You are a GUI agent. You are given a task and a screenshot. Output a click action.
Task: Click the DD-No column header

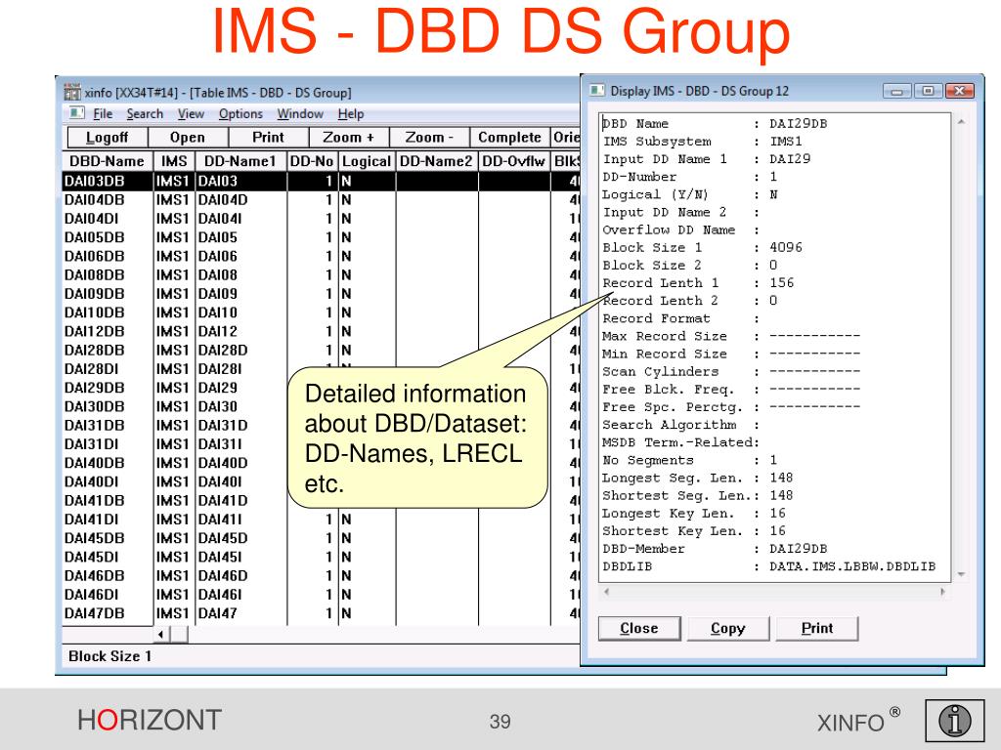tap(312, 161)
